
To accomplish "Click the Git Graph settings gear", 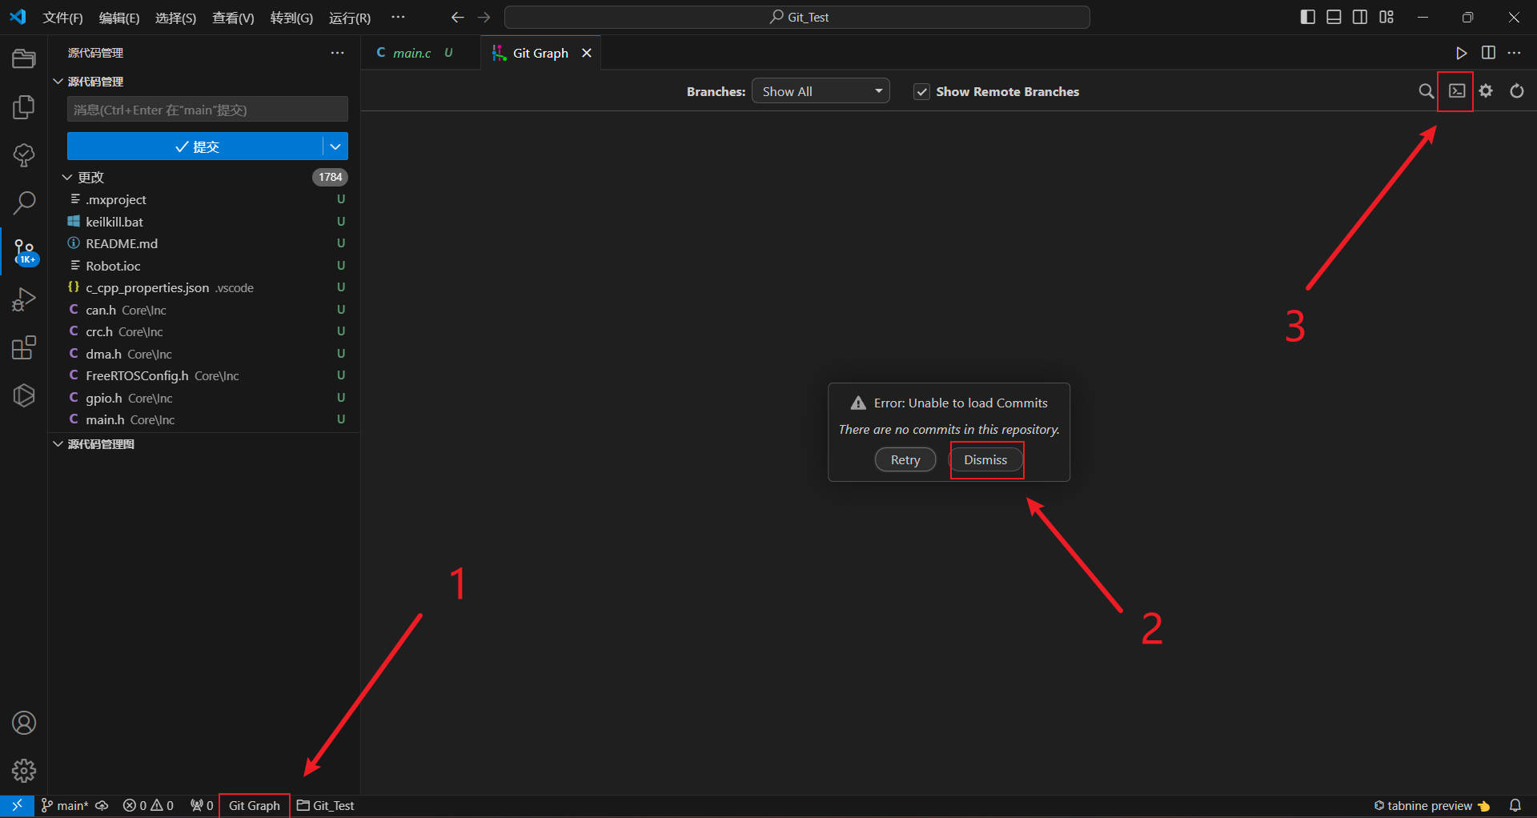I will point(1486,91).
